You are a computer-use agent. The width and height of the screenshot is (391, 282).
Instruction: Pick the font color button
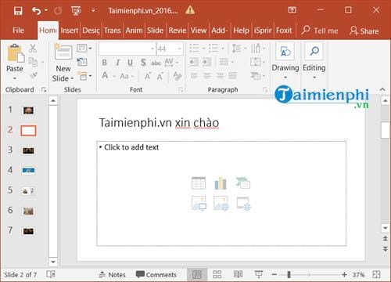tap(105, 76)
